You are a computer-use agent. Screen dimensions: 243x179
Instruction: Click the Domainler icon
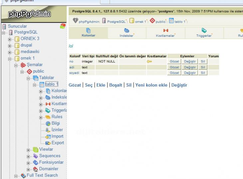tap(36, 169)
